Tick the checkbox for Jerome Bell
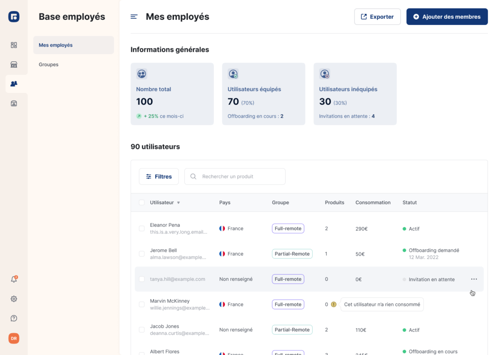This screenshot has width=499, height=355. (x=142, y=254)
